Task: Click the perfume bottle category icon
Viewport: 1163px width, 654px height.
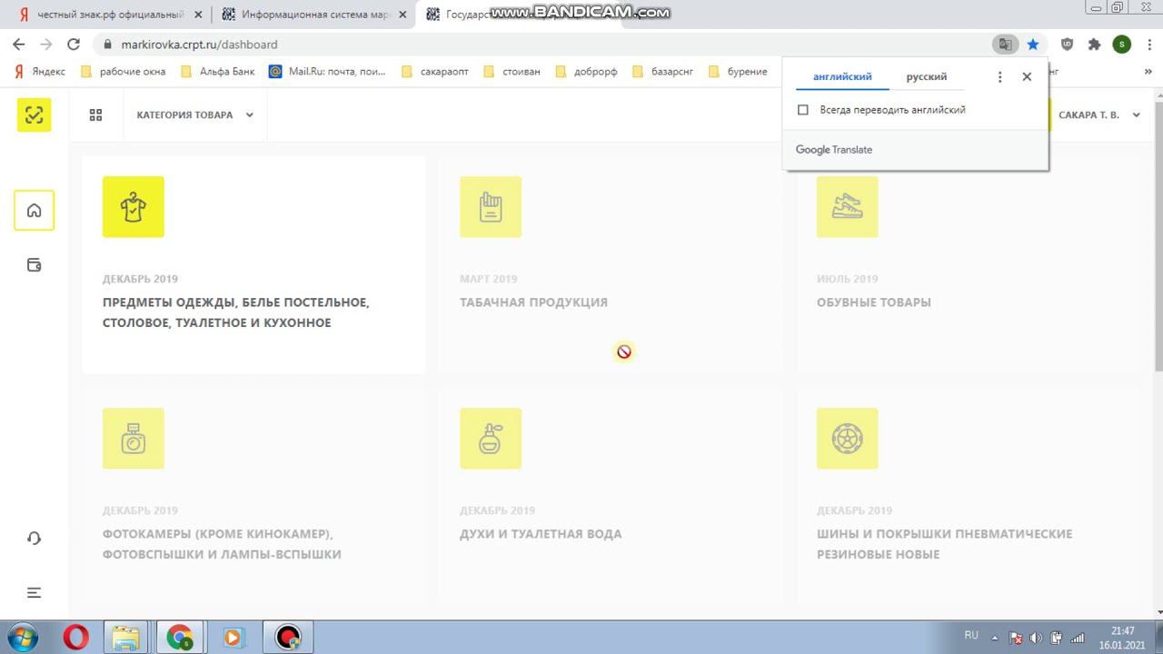Action: 491,439
